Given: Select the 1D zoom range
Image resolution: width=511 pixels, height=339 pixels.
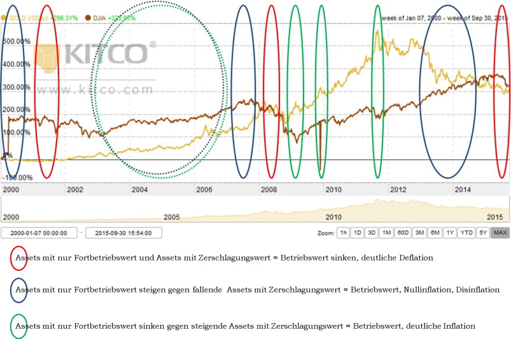Looking at the screenshot, I should coord(358,233).
